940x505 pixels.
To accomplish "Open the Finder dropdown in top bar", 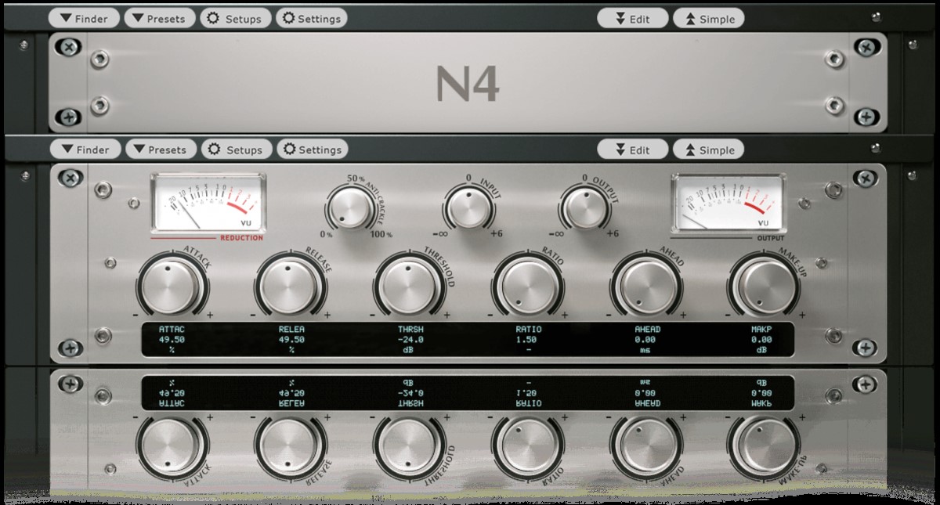I will click(x=85, y=18).
